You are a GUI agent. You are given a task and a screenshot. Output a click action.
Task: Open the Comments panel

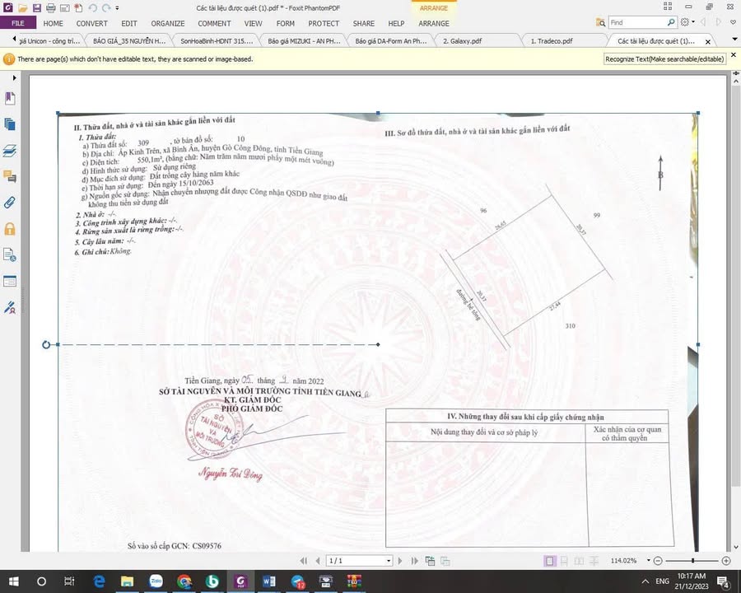coord(10,176)
